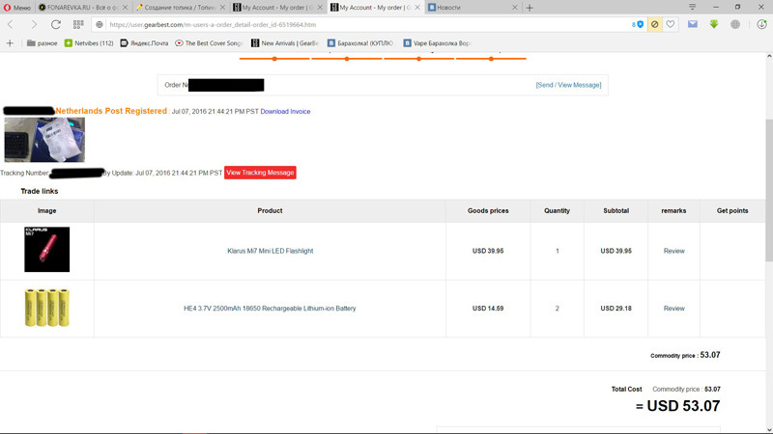Click the address bar URL field

365,25
